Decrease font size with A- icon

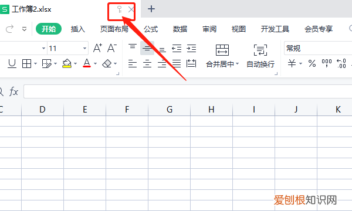tap(112, 48)
